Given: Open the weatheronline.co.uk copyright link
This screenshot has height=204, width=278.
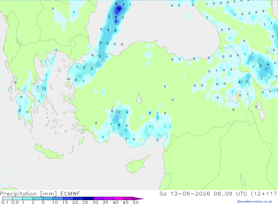Looking at the screenshot, I should 255,201.
